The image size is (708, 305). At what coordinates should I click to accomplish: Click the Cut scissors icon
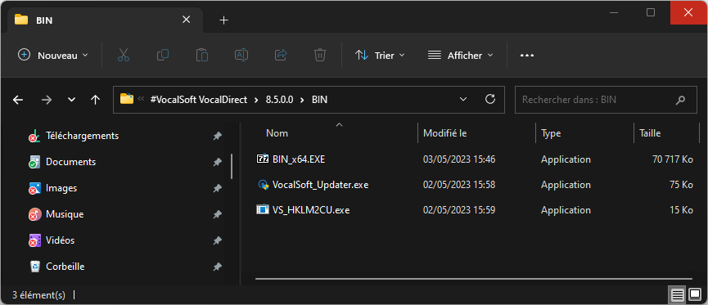pos(124,55)
